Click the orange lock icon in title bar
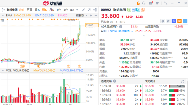The width and height of the screenshot is (188, 105). (x=138, y=3)
